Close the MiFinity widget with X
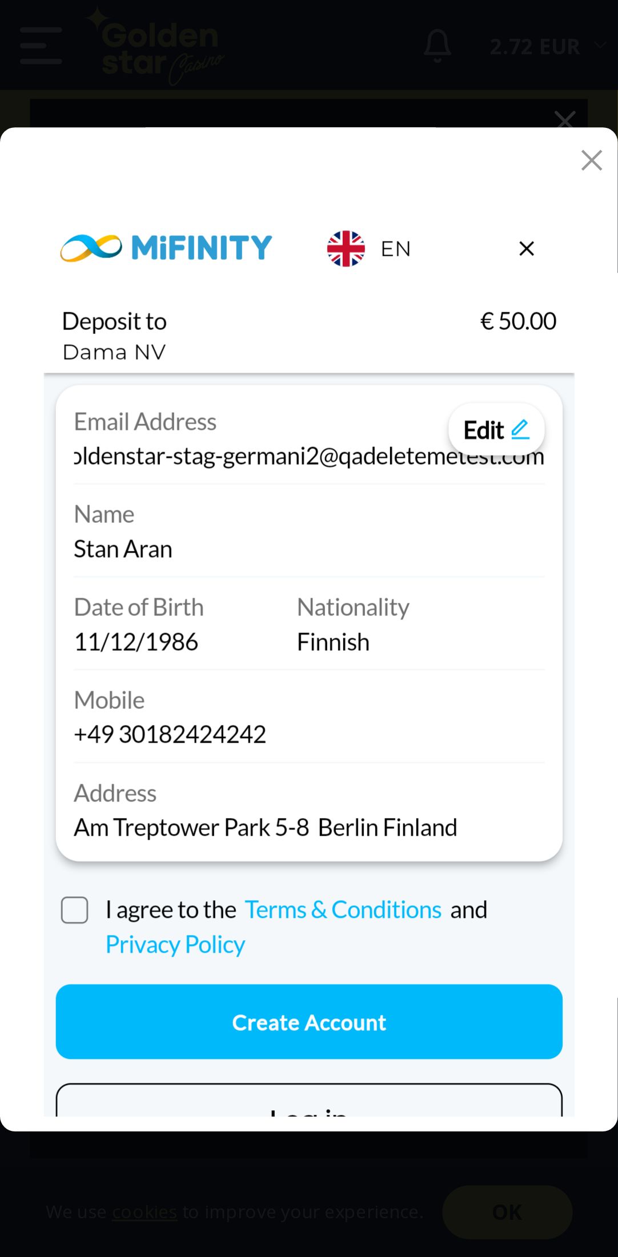This screenshot has height=1257, width=618. [526, 248]
